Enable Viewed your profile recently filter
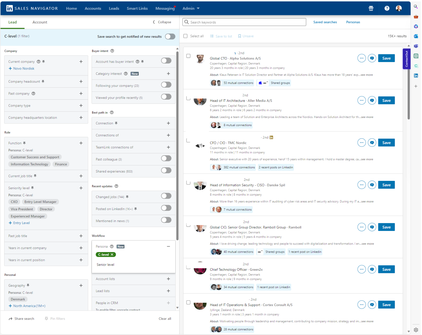 tap(166, 97)
